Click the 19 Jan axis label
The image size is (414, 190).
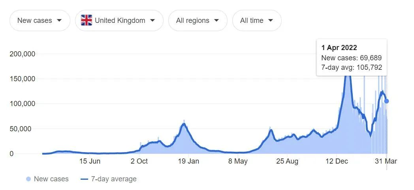coord(188,161)
